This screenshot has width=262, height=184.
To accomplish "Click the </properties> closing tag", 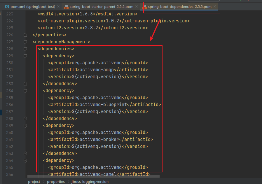I will point(50,35).
